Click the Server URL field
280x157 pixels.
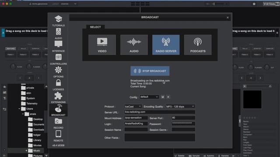tap(160, 112)
